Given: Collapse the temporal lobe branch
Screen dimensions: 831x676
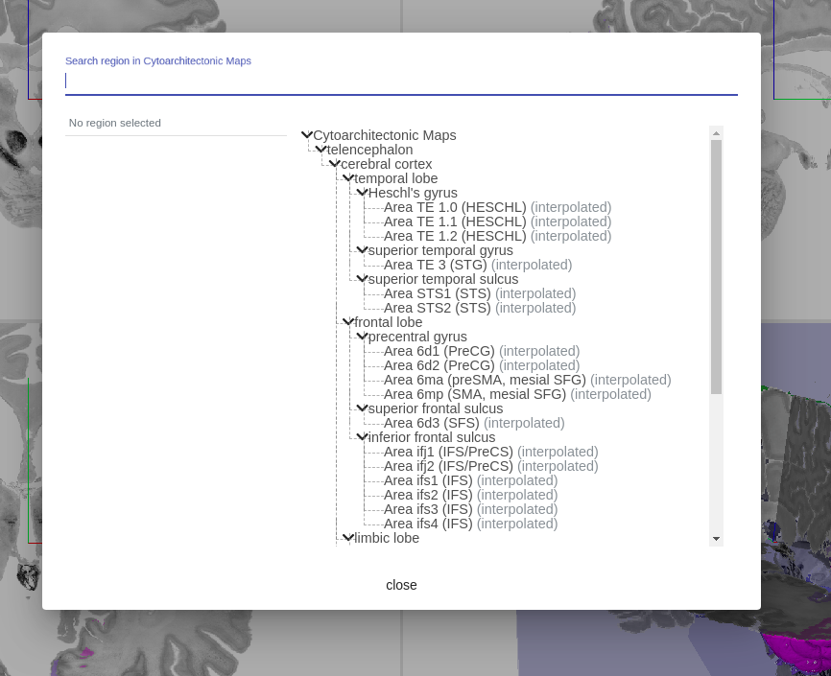Looking at the screenshot, I should [x=348, y=178].
